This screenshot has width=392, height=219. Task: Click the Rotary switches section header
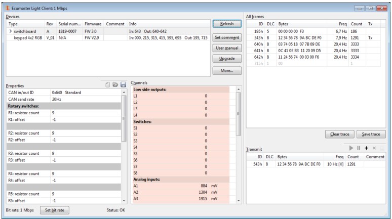click(64, 106)
